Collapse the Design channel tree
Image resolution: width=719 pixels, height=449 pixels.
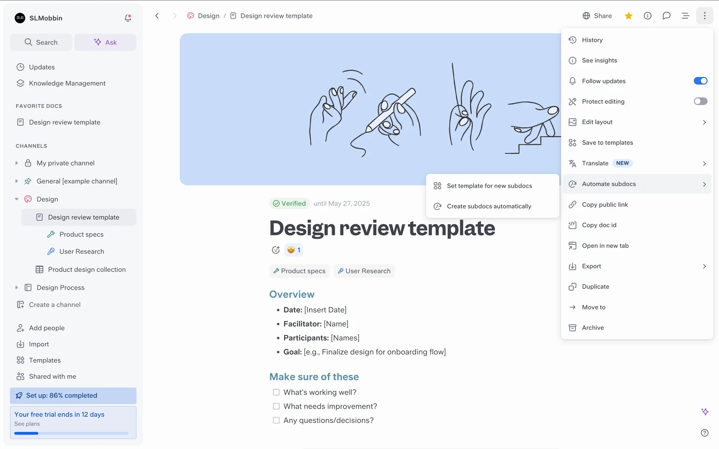tap(16, 199)
